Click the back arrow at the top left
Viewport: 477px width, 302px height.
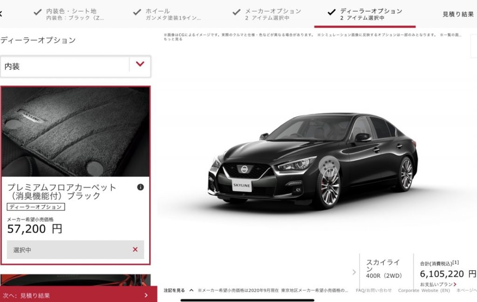1,13
